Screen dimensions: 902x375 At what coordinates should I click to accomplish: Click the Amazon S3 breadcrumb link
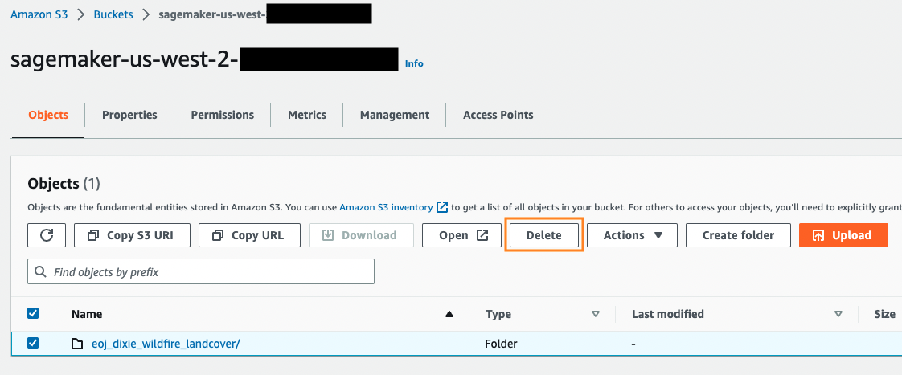pyautogui.click(x=39, y=15)
